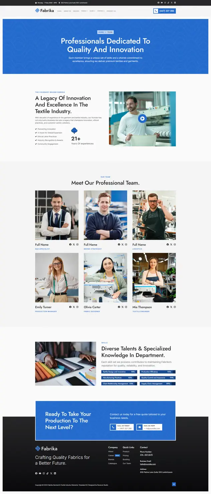Expand the Blog dropdown menu
Screen dimensions: 211x494
[92, 11]
